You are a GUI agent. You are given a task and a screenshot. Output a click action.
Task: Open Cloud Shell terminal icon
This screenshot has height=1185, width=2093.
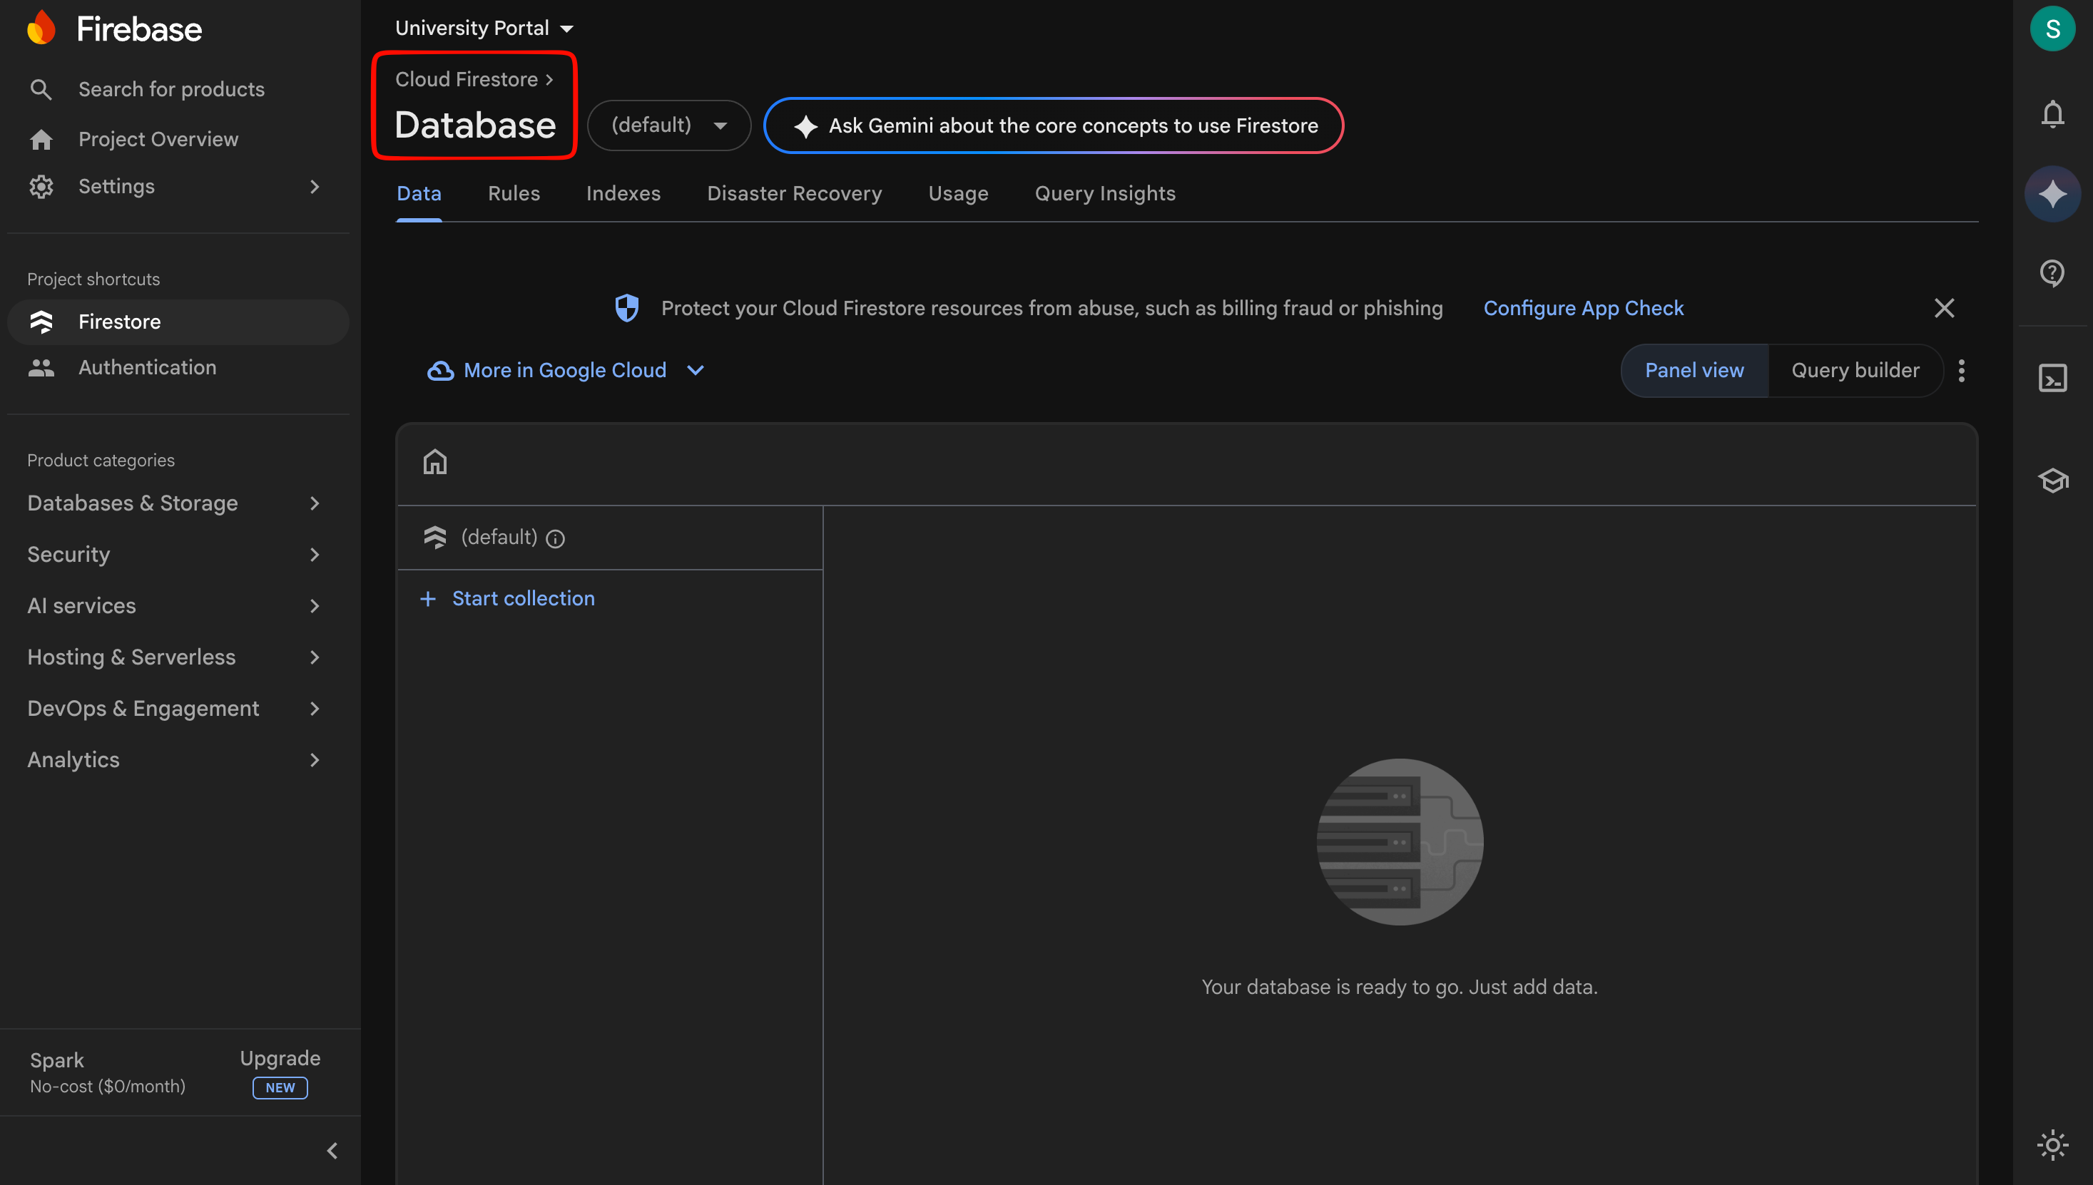pyautogui.click(x=2052, y=378)
